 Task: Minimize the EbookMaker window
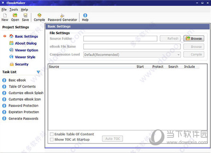(x=197, y=3)
